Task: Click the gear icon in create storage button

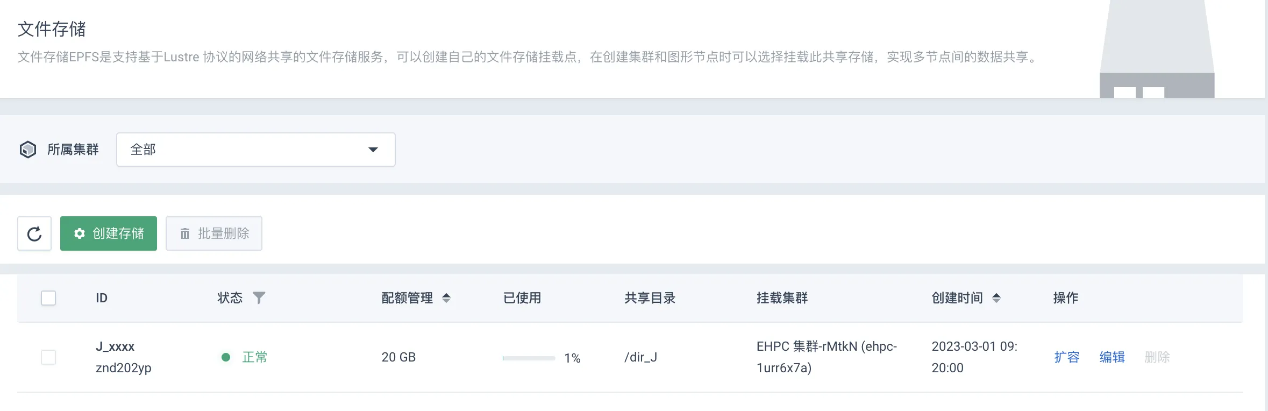Action: [80, 233]
